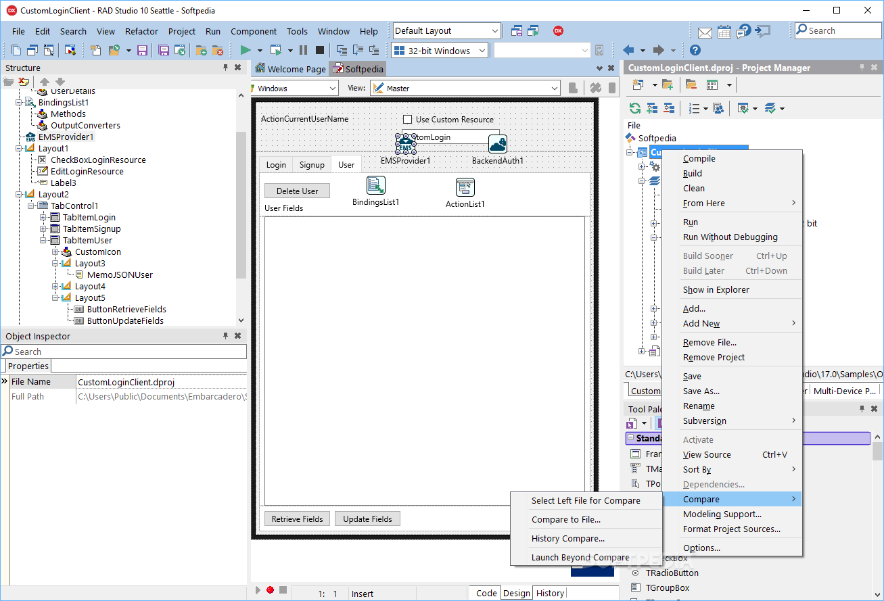Viewport: 884px width, 601px height.
Task: Open the Component menu
Action: [254, 31]
